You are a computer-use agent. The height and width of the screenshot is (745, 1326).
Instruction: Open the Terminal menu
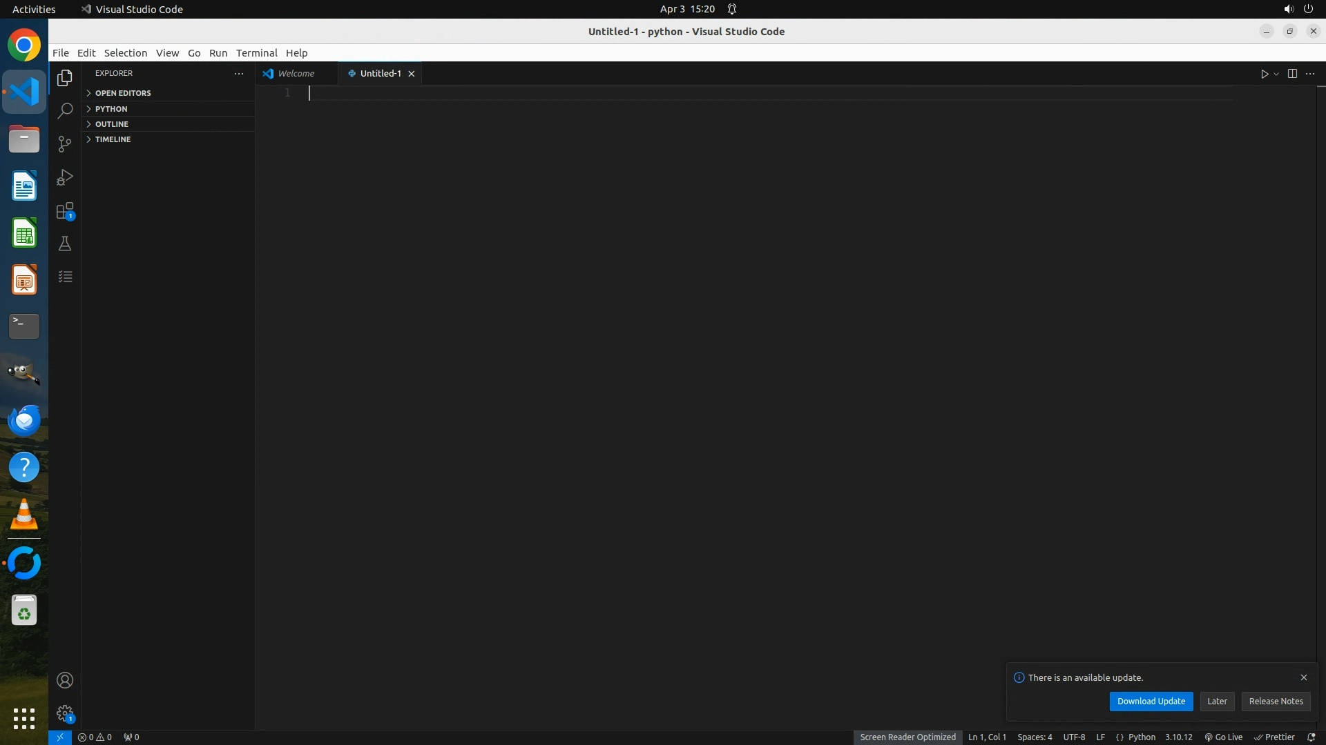click(x=256, y=53)
